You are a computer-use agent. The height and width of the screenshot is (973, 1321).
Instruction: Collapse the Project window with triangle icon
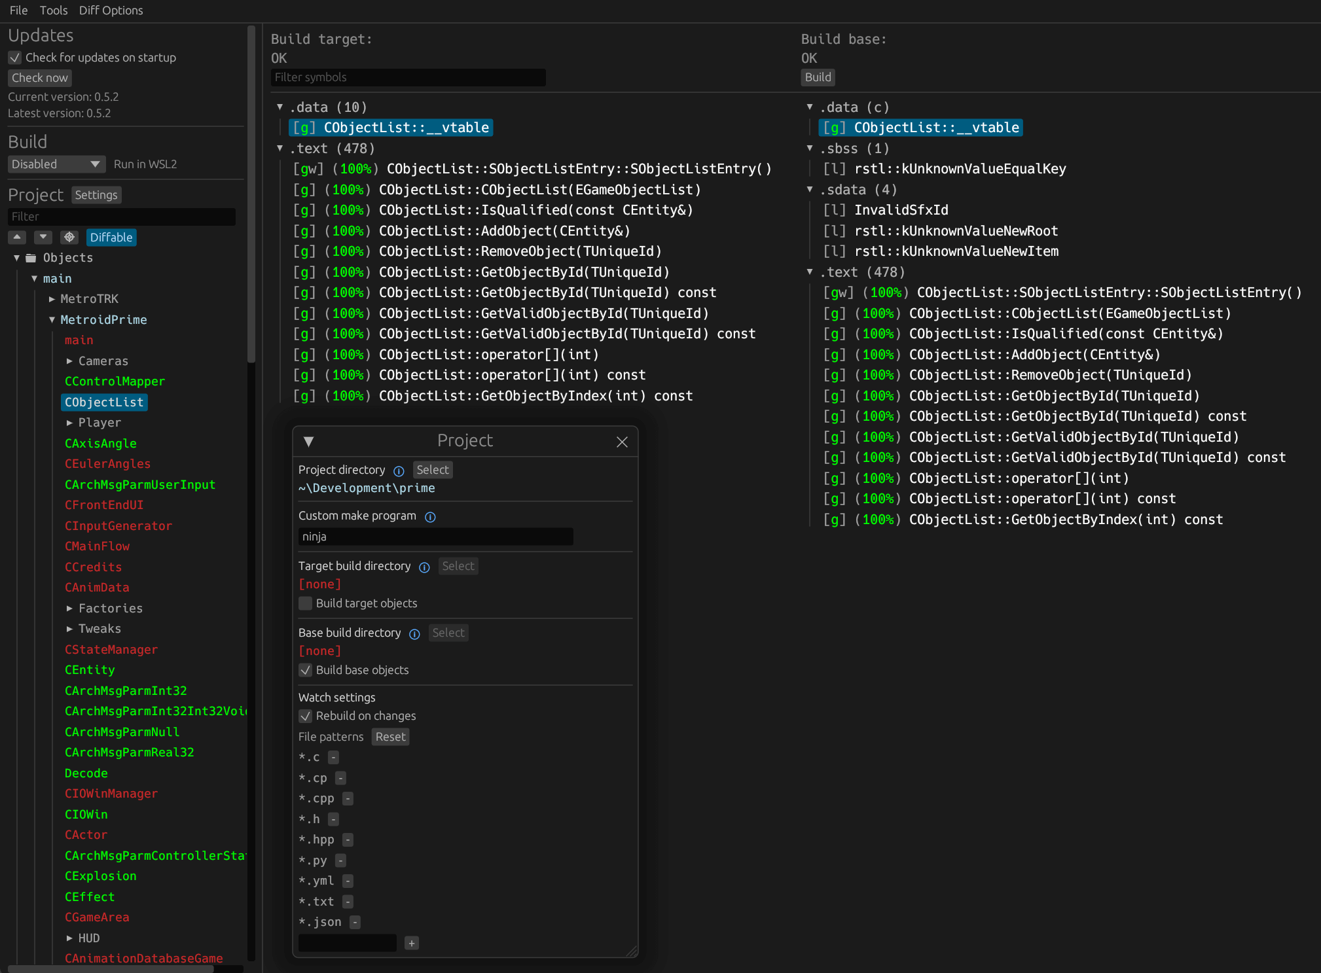coord(309,442)
